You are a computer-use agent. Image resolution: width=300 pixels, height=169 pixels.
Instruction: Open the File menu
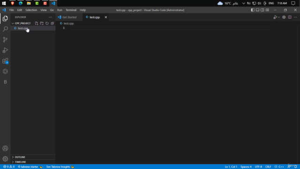click(11, 10)
